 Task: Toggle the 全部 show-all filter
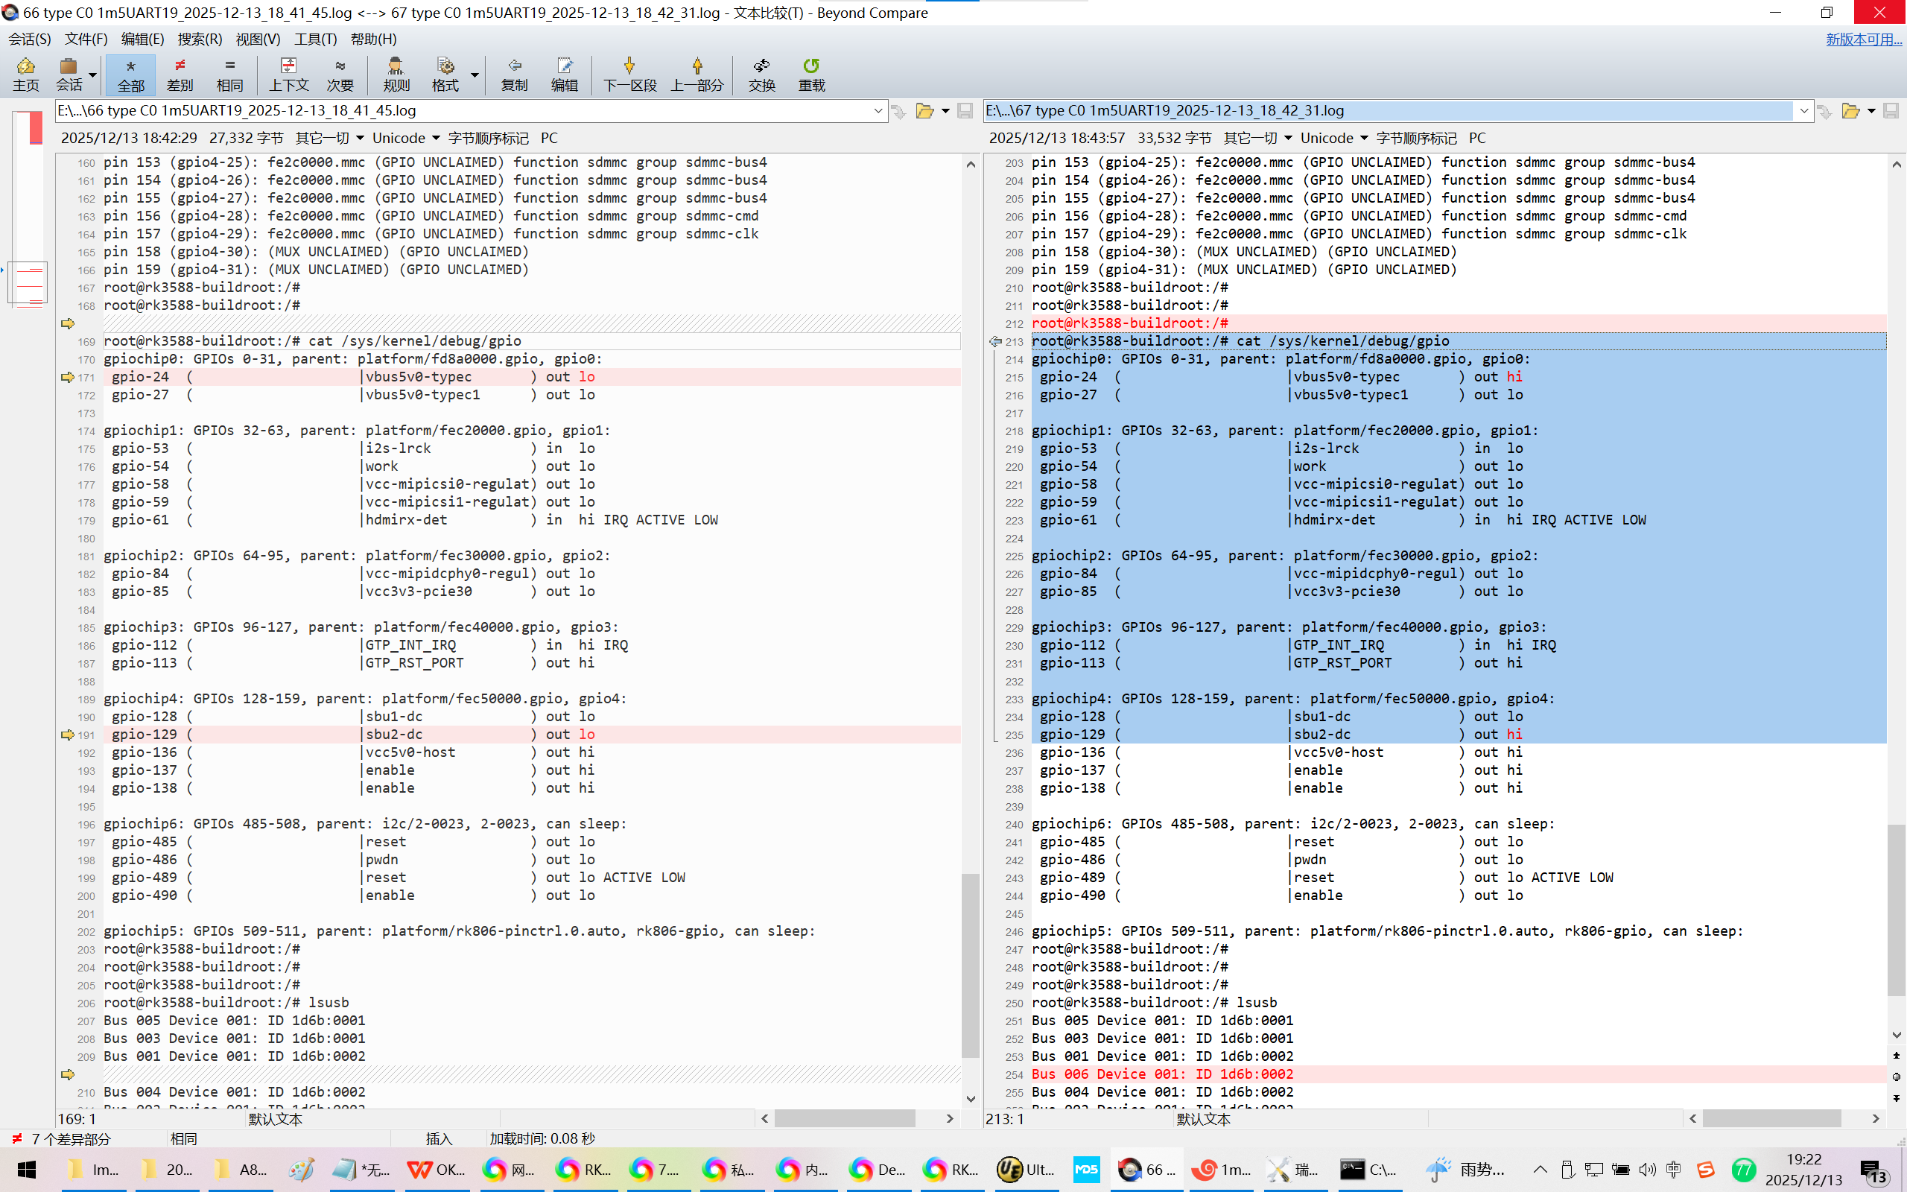tap(131, 74)
